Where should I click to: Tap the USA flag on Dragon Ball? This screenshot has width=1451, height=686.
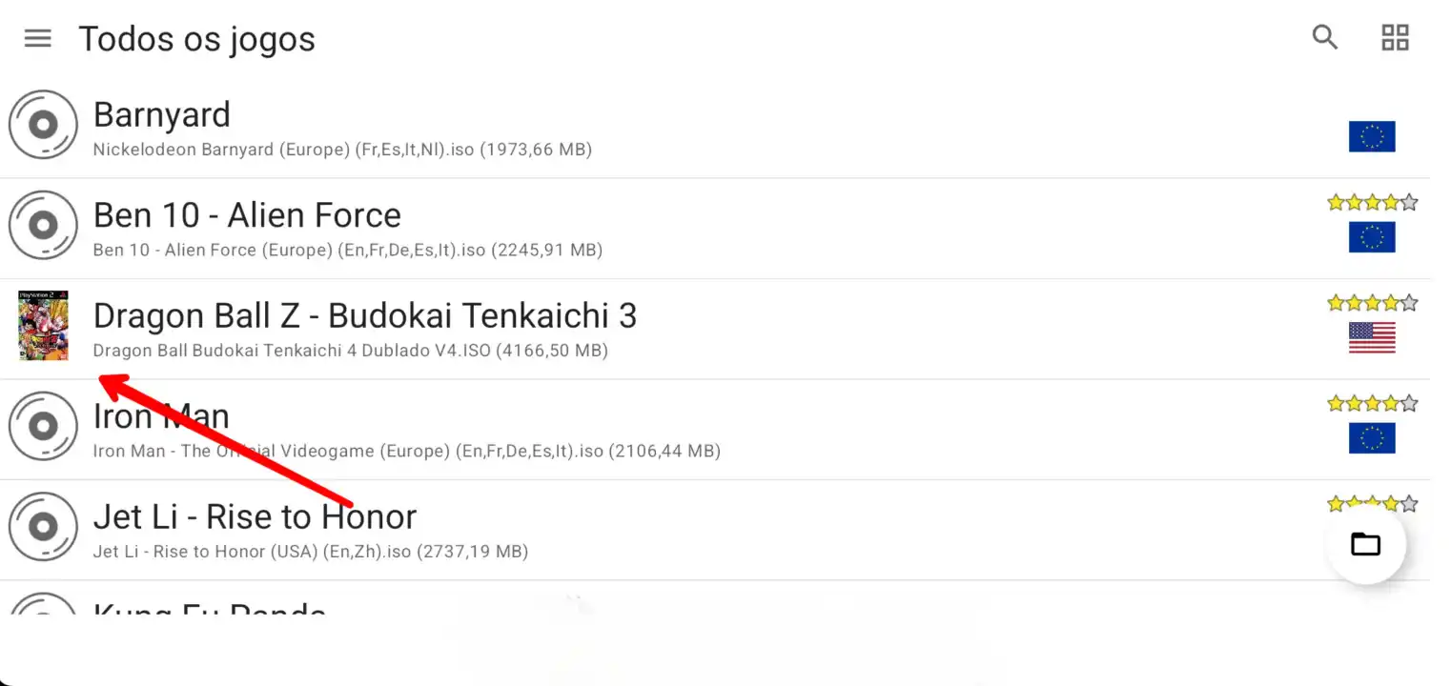[1372, 337]
